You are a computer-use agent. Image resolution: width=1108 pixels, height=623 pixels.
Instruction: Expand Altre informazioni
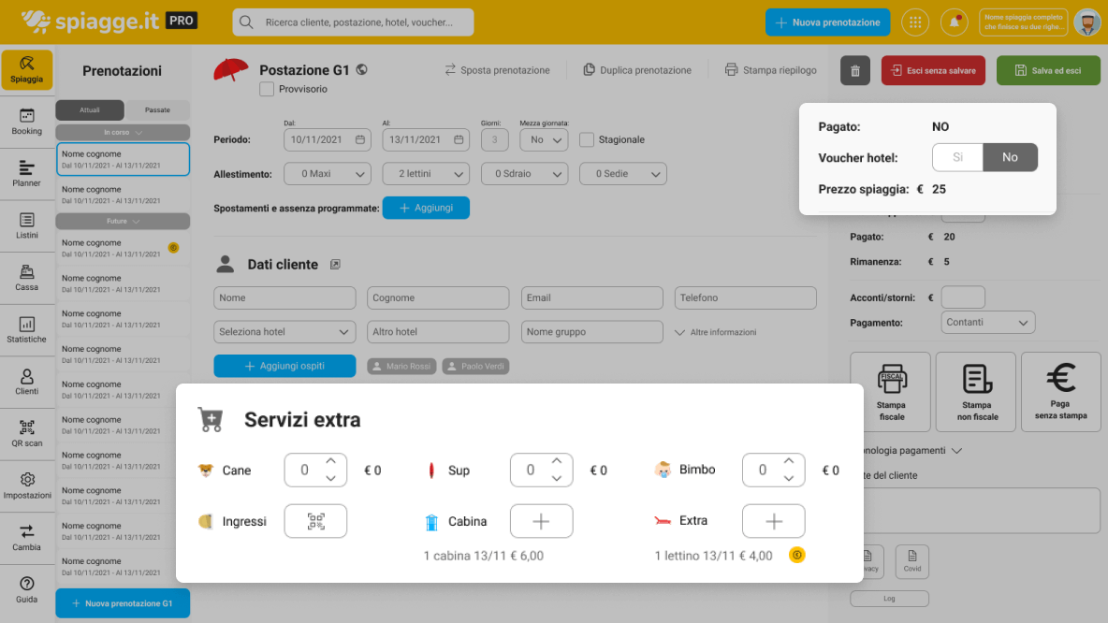click(715, 332)
